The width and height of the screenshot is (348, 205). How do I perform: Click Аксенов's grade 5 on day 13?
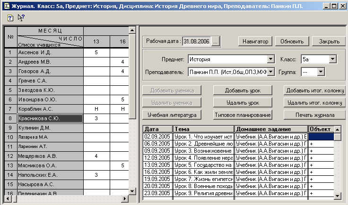click(x=96, y=53)
